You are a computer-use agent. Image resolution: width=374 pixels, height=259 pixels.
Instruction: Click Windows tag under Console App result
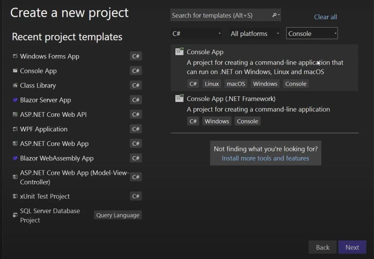pos(265,84)
